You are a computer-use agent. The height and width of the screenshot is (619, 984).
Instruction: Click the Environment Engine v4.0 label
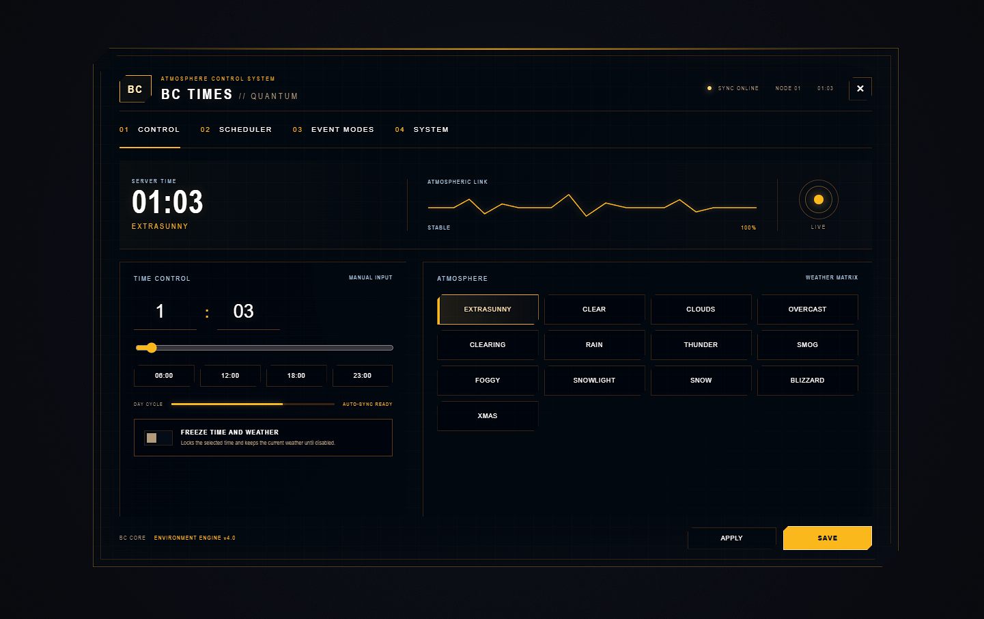coord(195,538)
